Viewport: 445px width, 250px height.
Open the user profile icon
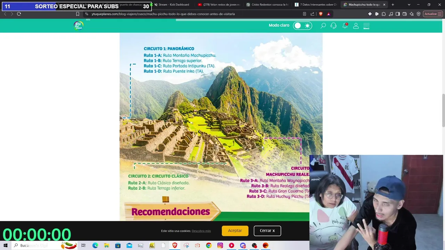[356, 26]
